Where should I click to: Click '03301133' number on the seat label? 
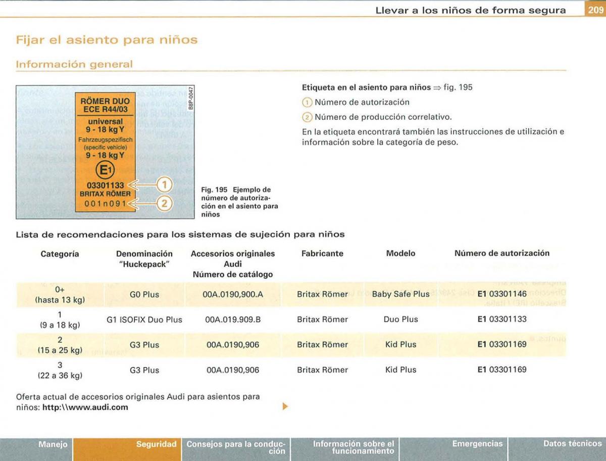pyautogui.click(x=105, y=186)
